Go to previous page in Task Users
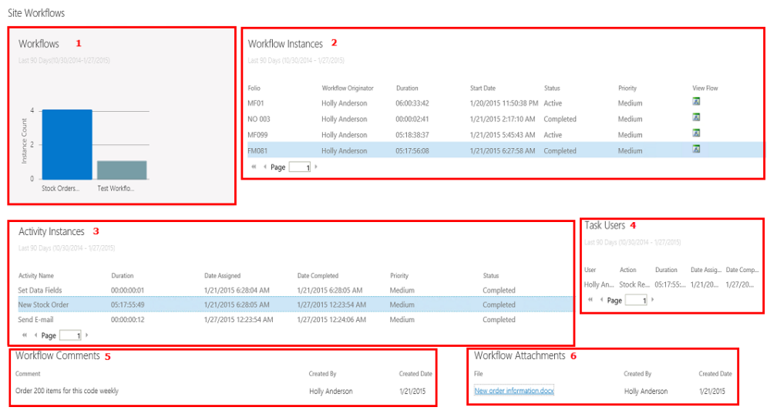 point(601,299)
